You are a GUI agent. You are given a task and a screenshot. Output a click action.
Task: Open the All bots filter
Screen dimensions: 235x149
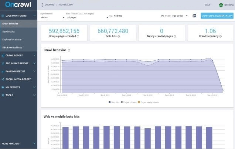coord(118,16)
